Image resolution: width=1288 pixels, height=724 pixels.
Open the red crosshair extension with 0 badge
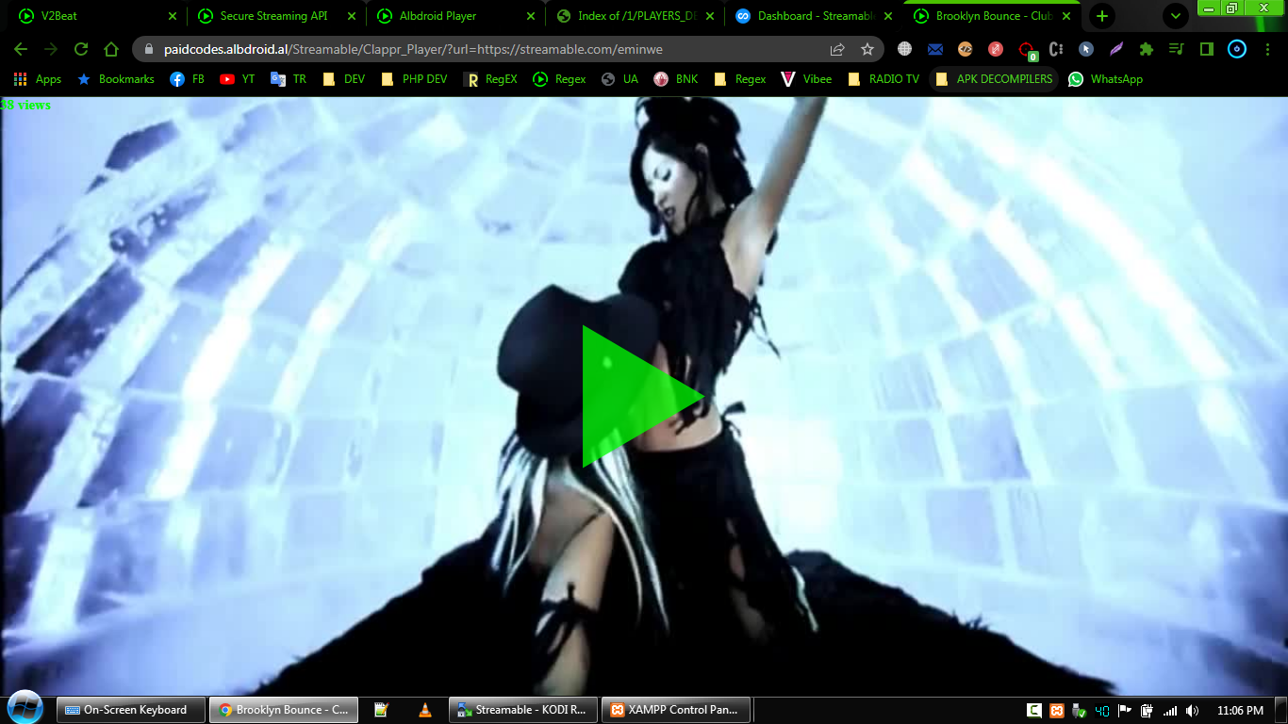(x=1027, y=50)
